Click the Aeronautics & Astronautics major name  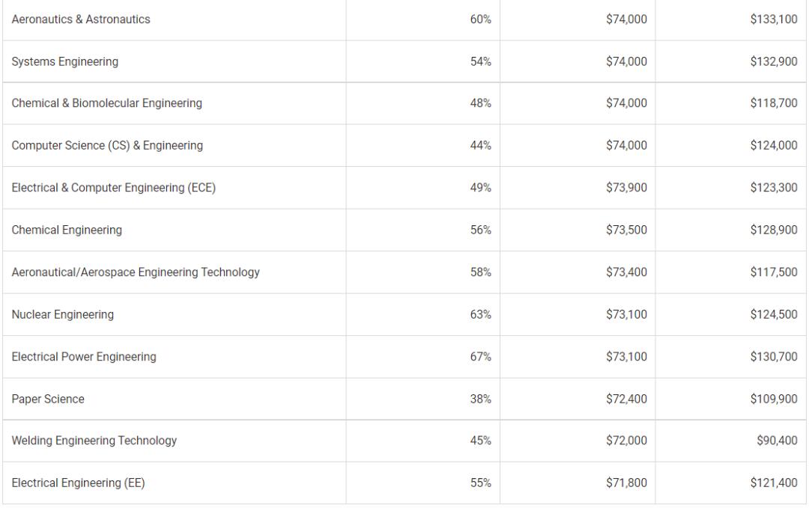click(x=81, y=19)
